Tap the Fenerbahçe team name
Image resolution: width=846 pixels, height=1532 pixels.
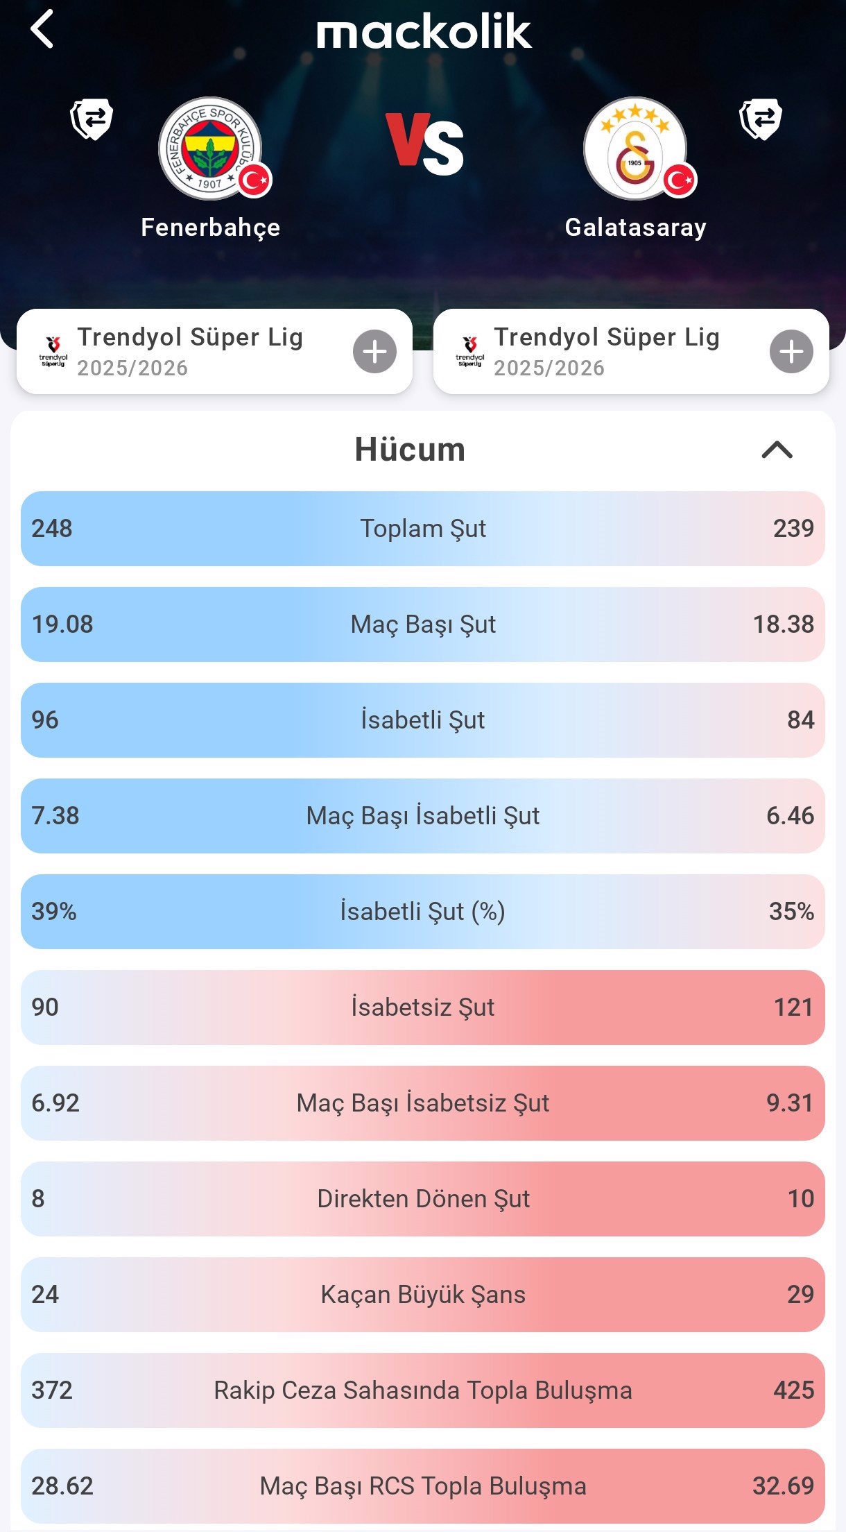pyautogui.click(x=211, y=228)
